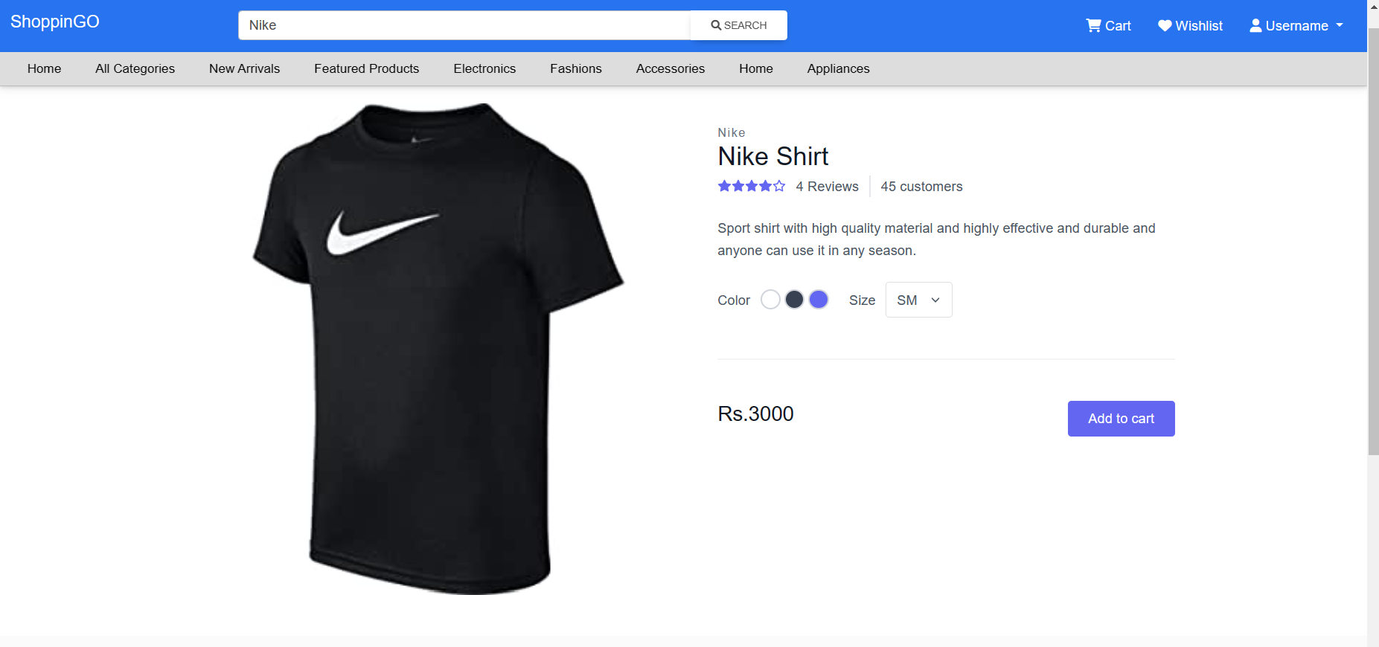Open the 4 Reviews link
This screenshot has height=647, width=1379.
827,186
